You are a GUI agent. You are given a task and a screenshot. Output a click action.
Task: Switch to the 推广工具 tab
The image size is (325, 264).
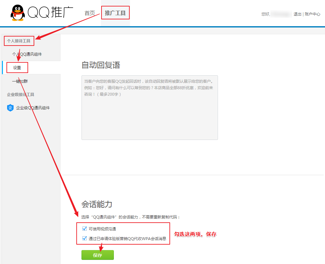point(115,13)
